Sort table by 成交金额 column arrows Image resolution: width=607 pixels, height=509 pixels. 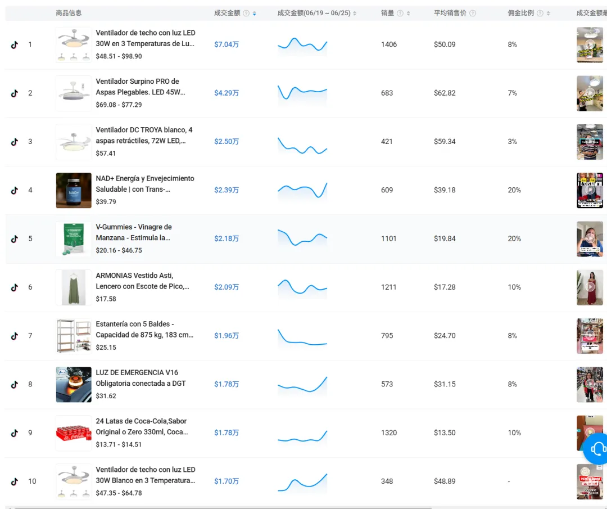point(255,13)
